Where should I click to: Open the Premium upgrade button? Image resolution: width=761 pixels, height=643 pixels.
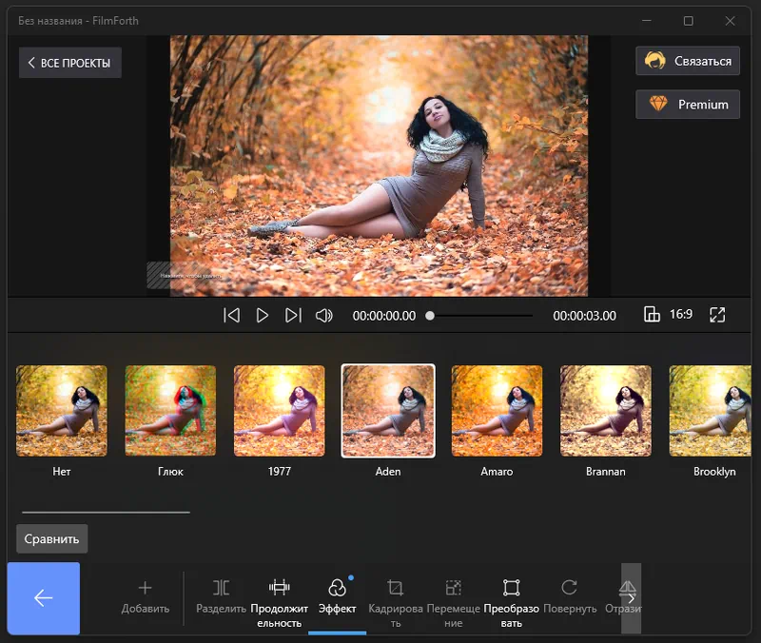(x=687, y=105)
